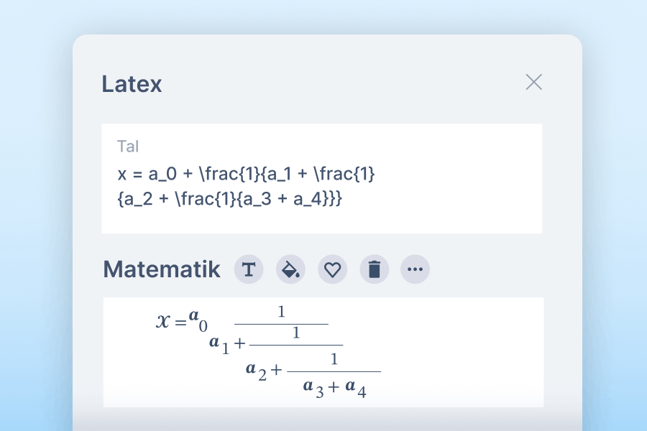This screenshot has width=647, height=431.
Task: Click the Matematik section heading
Action: pos(162,269)
